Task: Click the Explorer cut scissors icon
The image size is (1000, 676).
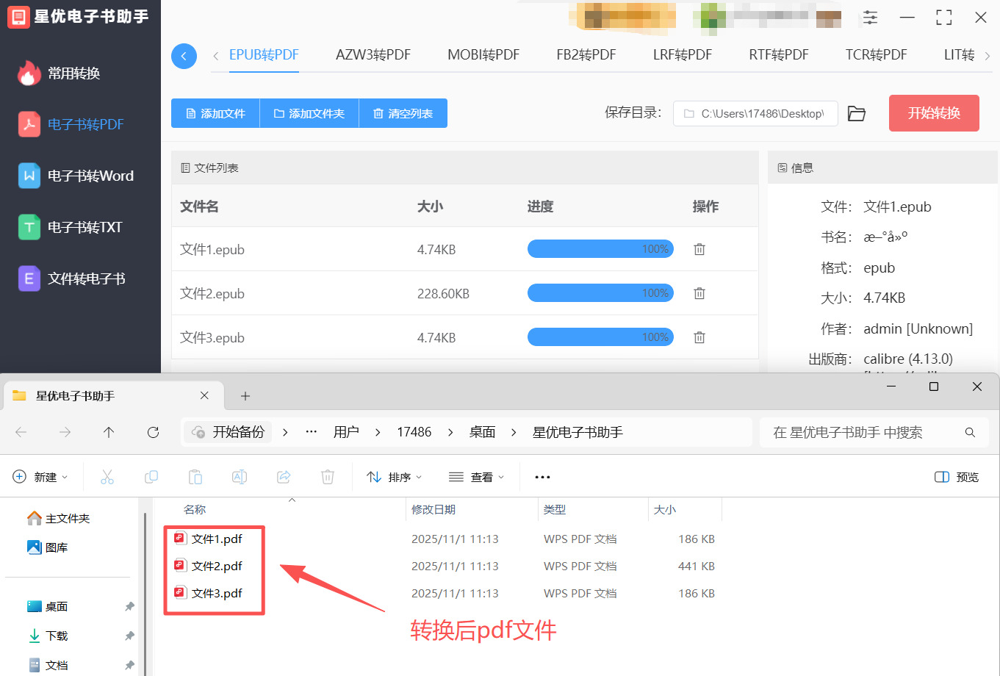Action: click(107, 477)
